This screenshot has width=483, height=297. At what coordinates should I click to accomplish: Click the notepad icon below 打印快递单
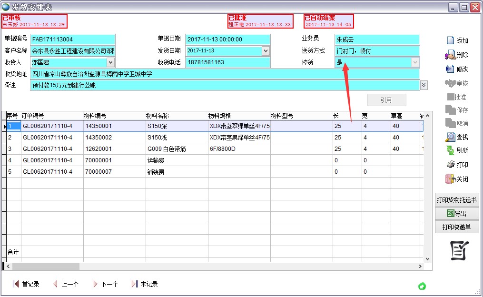(459, 250)
